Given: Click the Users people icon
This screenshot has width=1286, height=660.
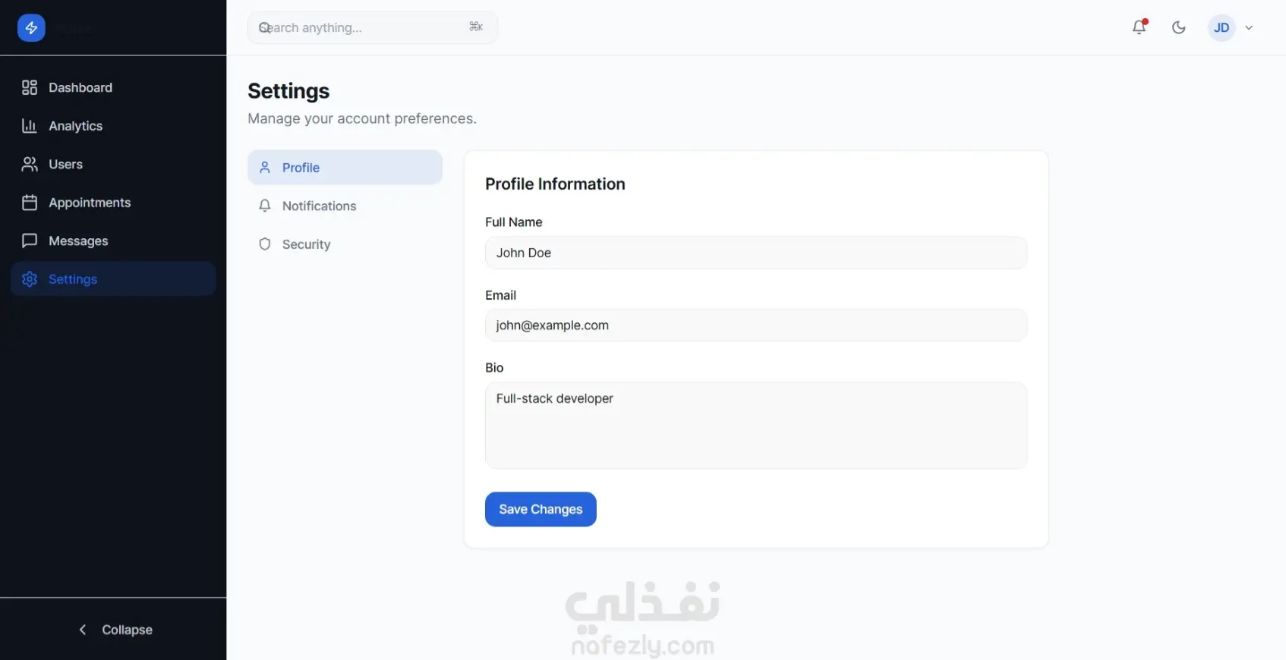Looking at the screenshot, I should [x=30, y=165].
